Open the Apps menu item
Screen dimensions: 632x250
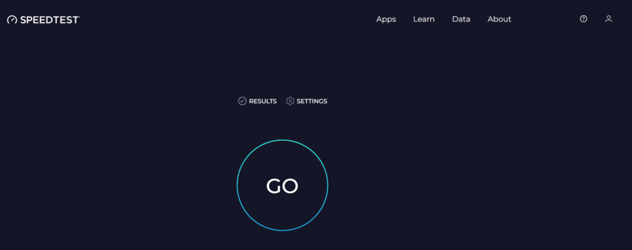pyautogui.click(x=386, y=19)
